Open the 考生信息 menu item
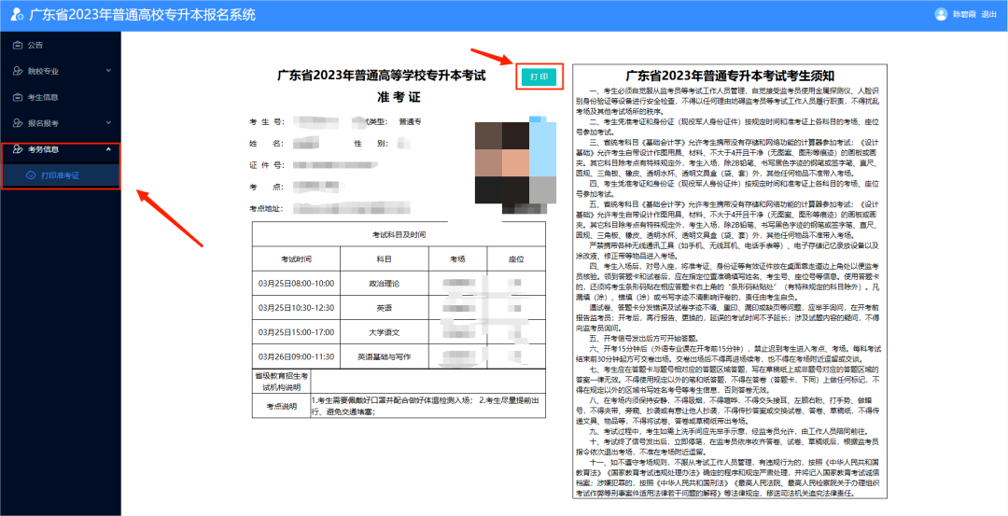This screenshot has width=1008, height=516. coord(43,97)
